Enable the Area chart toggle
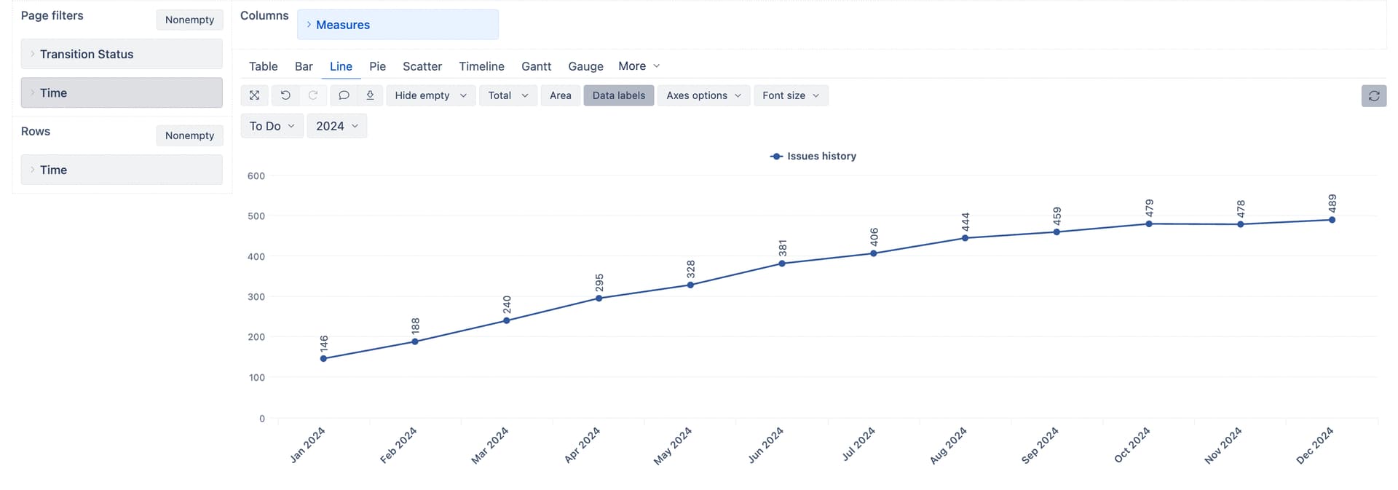The image size is (1398, 490). pos(560,95)
